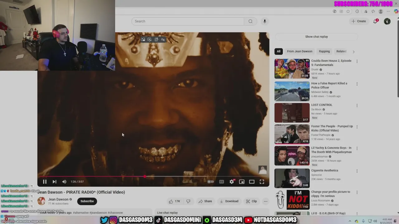
Task: Click first icon of video overlay toolbar
Action: click(x=143, y=40)
